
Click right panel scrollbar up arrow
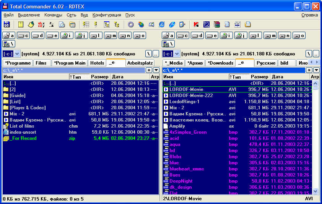315,83
